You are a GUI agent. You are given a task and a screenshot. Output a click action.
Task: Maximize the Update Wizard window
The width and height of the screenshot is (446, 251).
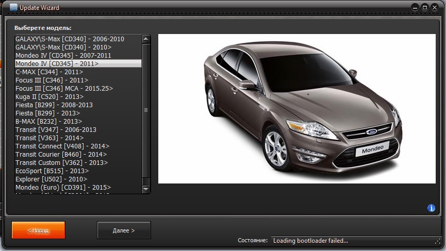pyautogui.click(x=424, y=8)
